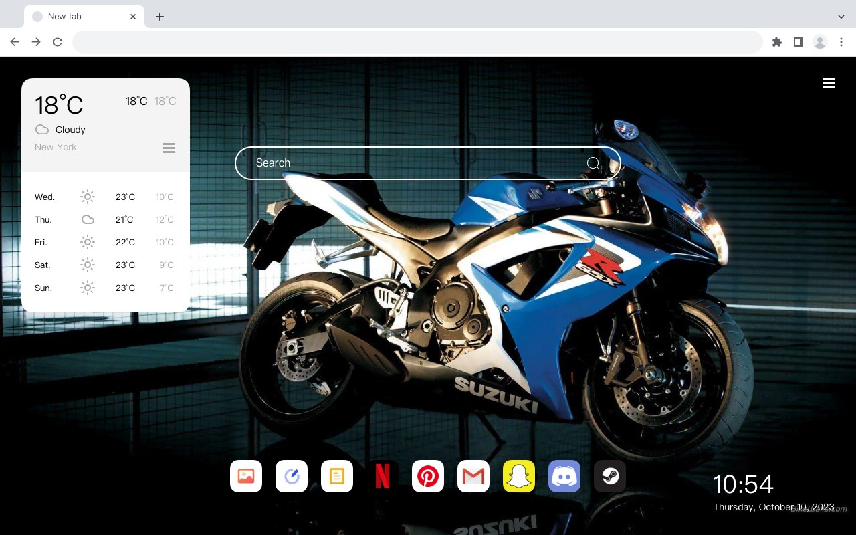Open the Pinterest shortcut

[428, 476]
